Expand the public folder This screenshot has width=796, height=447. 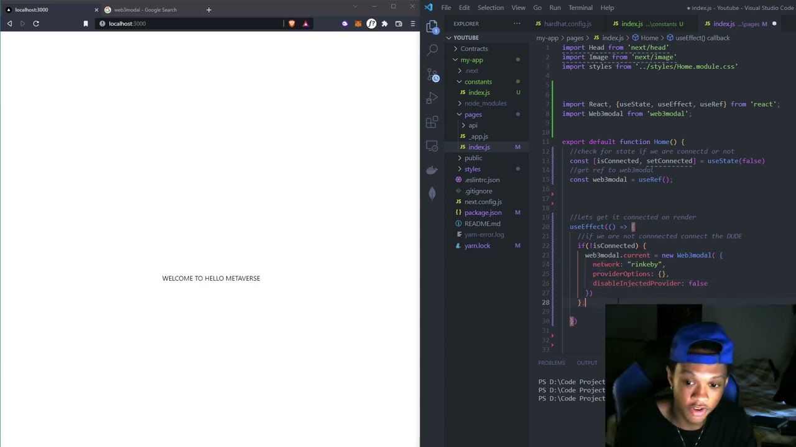[x=472, y=158]
